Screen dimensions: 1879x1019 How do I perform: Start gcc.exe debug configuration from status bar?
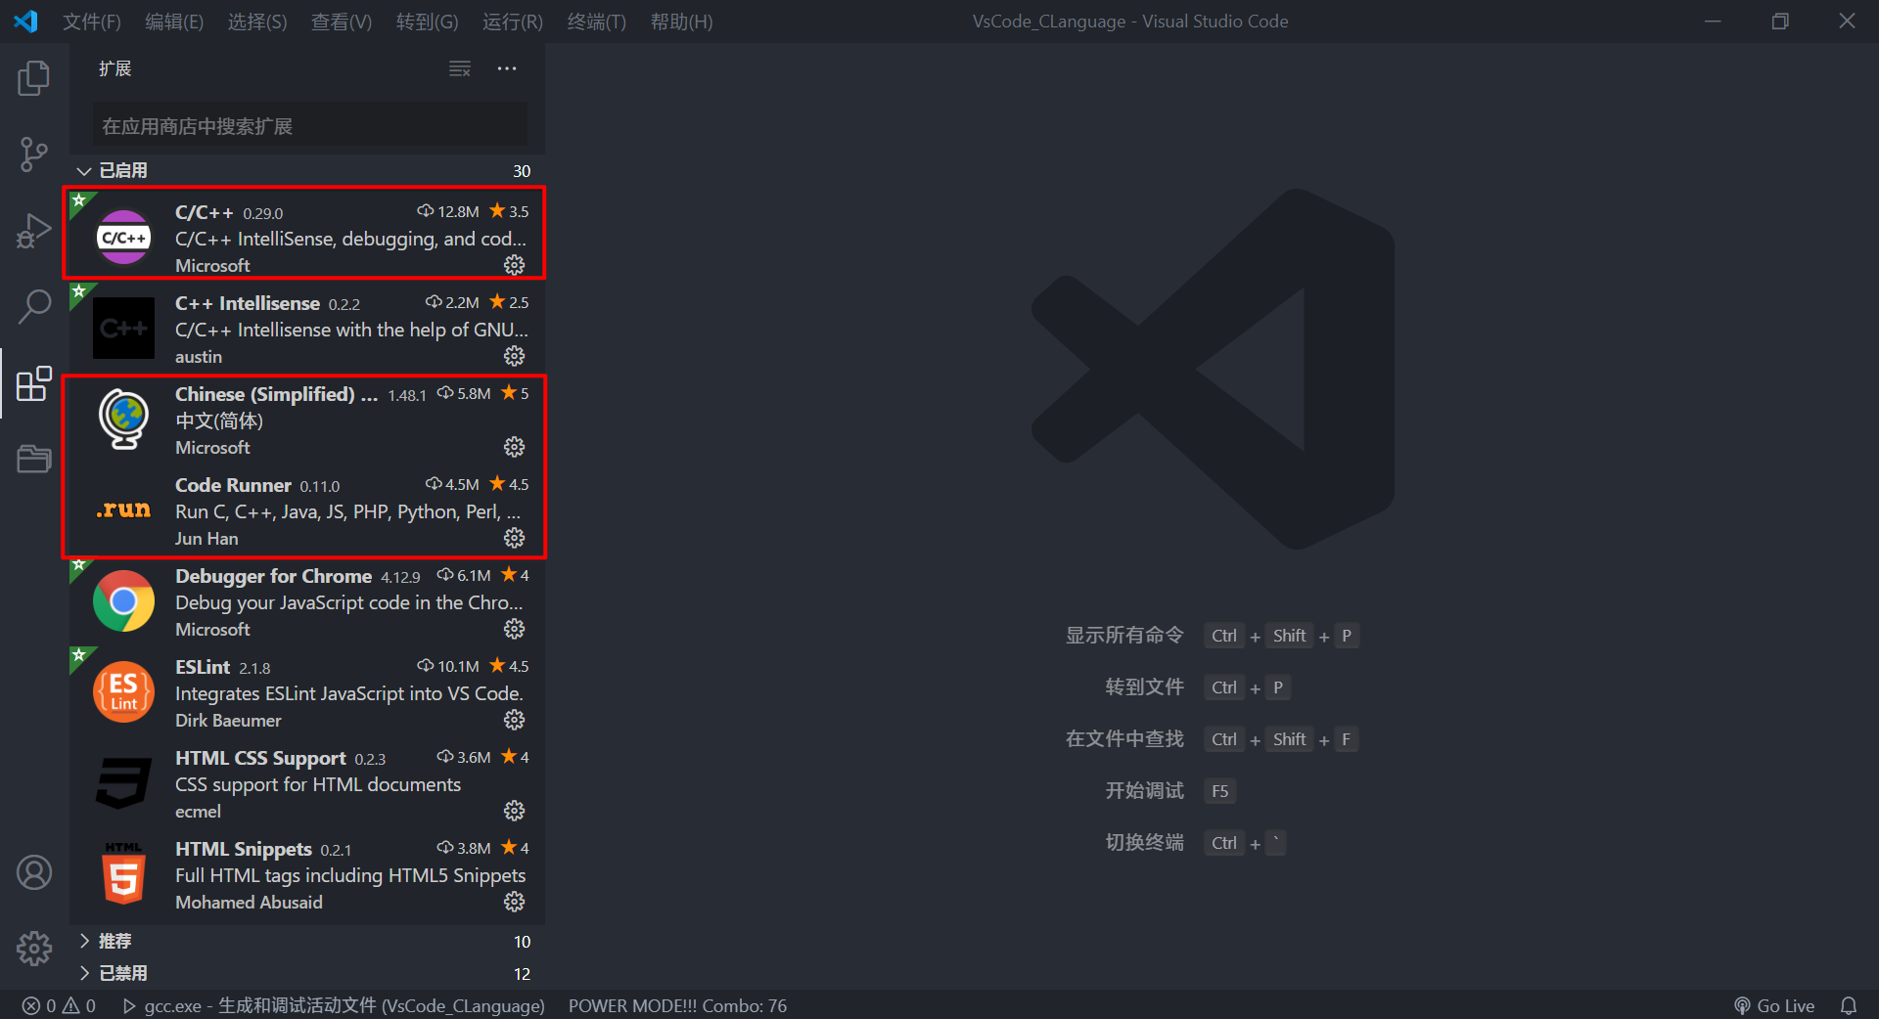click(333, 1005)
